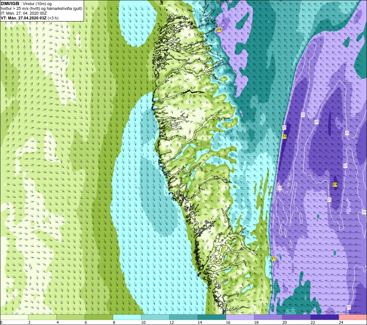Screen dimensions: 367x325
Task: Click the legend tick label "2"
Action: click(29, 322)
